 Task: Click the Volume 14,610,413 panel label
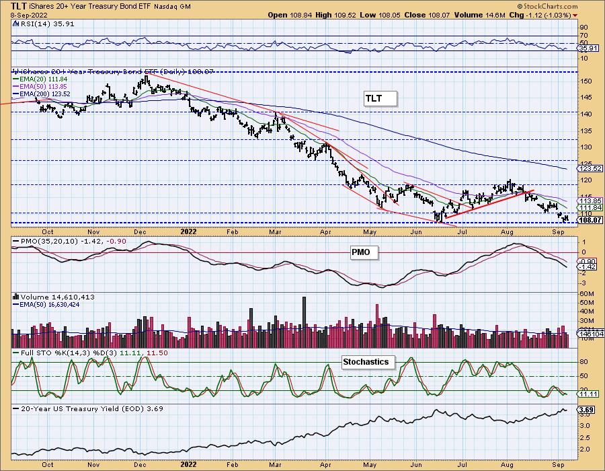(x=58, y=297)
